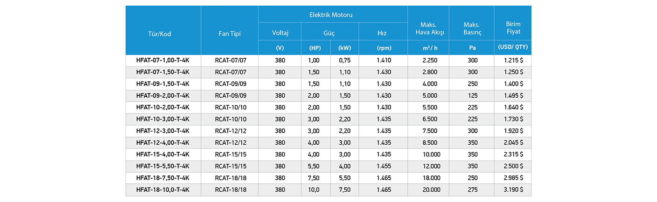Select row HFAT-07-1,00-T-4K
This screenshot has width=657, height=202.
[x=328, y=61]
